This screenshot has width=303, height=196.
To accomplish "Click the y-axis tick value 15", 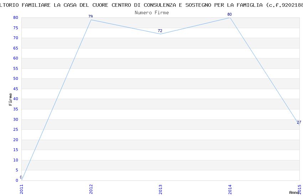I will point(16,150).
